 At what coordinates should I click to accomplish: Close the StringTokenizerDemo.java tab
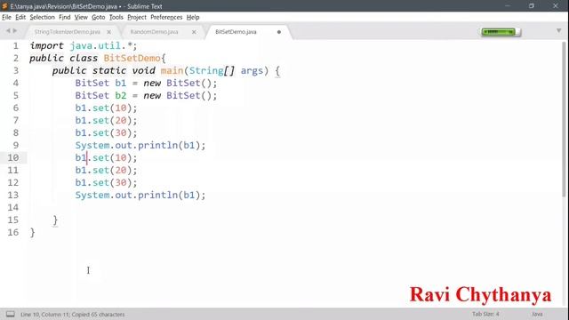point(108,32)
